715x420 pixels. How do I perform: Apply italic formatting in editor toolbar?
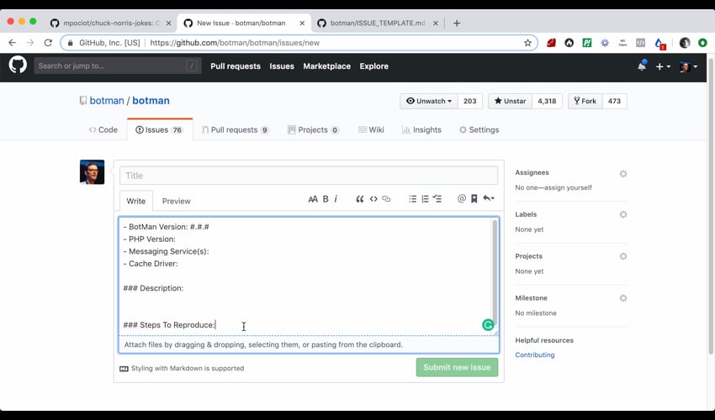point(336,199)
